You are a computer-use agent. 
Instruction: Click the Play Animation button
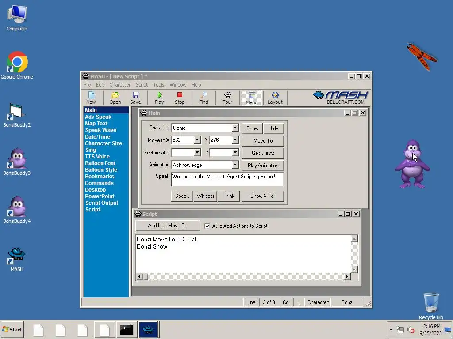pyautogui.click(x=263, y=166)
